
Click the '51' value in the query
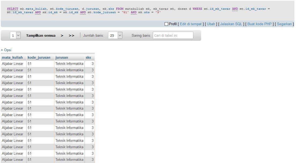(x=125, y=12)
